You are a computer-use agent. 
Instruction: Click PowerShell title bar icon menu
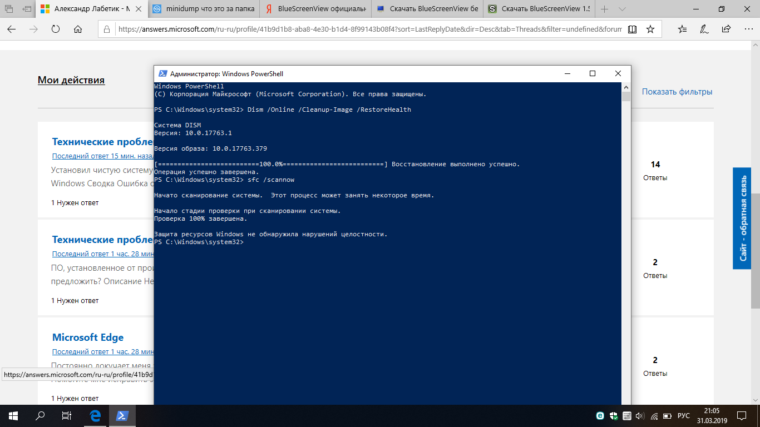point(162,73)
